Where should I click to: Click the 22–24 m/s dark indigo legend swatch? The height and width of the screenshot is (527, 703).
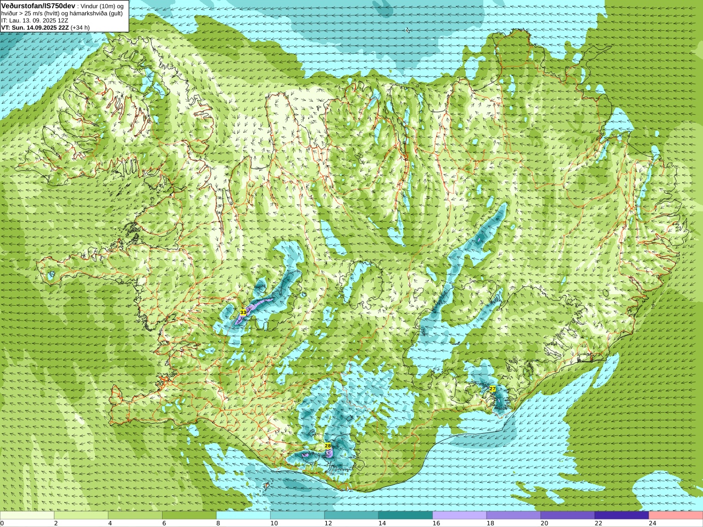click(622, 515)
